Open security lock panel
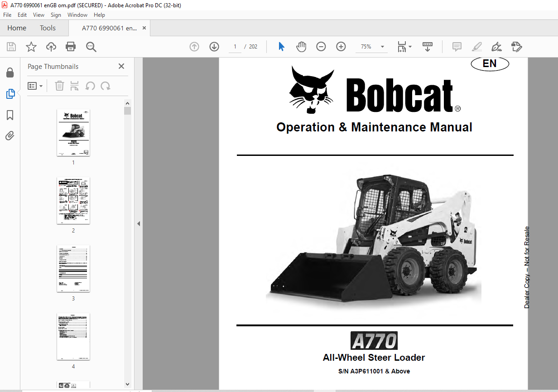Viewport: 558px width, 392px height. 10,73
